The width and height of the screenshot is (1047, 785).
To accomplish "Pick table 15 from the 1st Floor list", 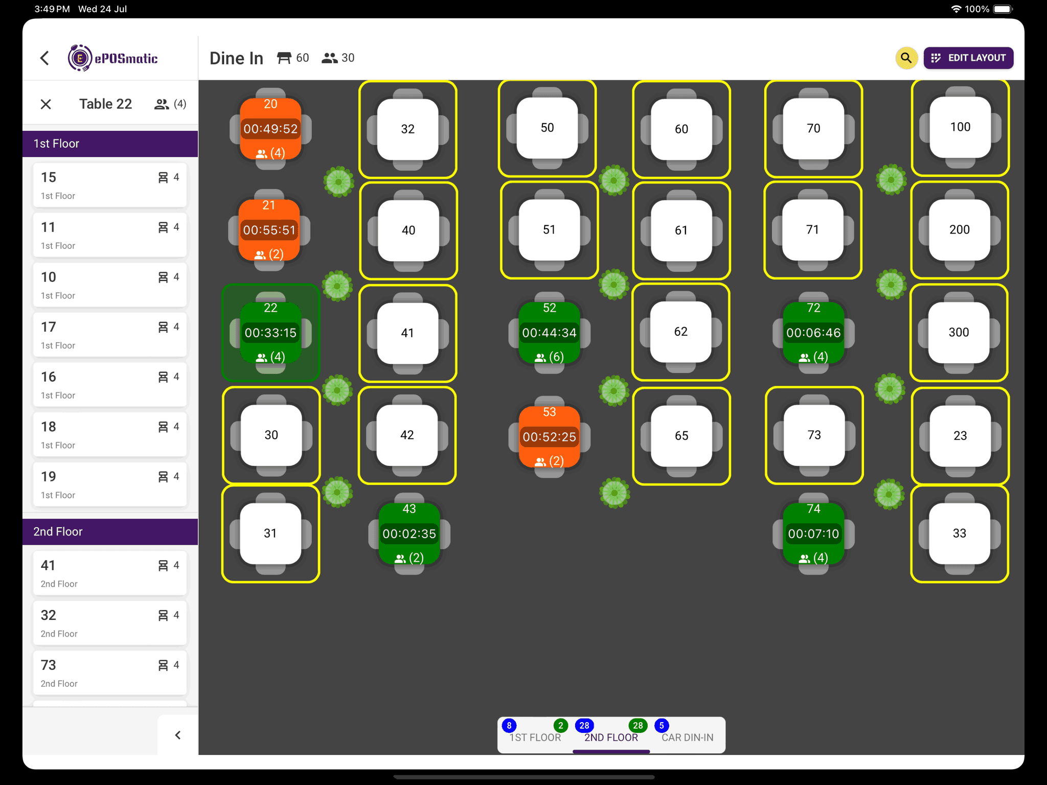I will pos(110,185).
